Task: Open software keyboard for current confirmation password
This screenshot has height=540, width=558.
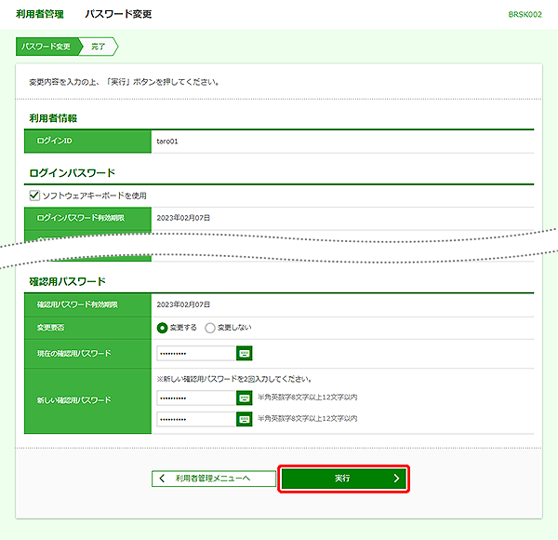Action: point(244,354)
